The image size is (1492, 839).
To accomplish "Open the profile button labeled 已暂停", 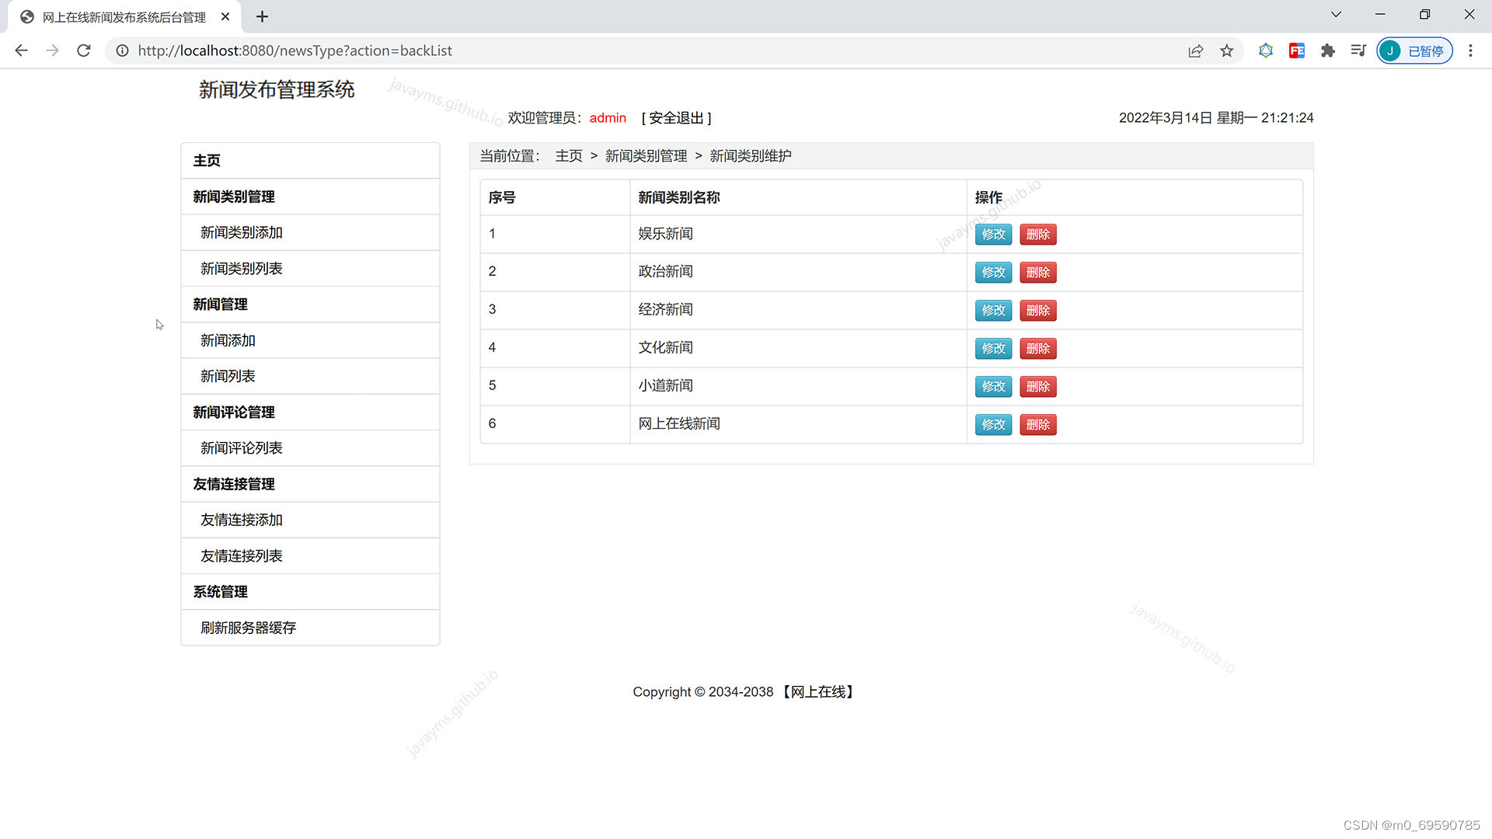I will click(x=1414, y=50).
